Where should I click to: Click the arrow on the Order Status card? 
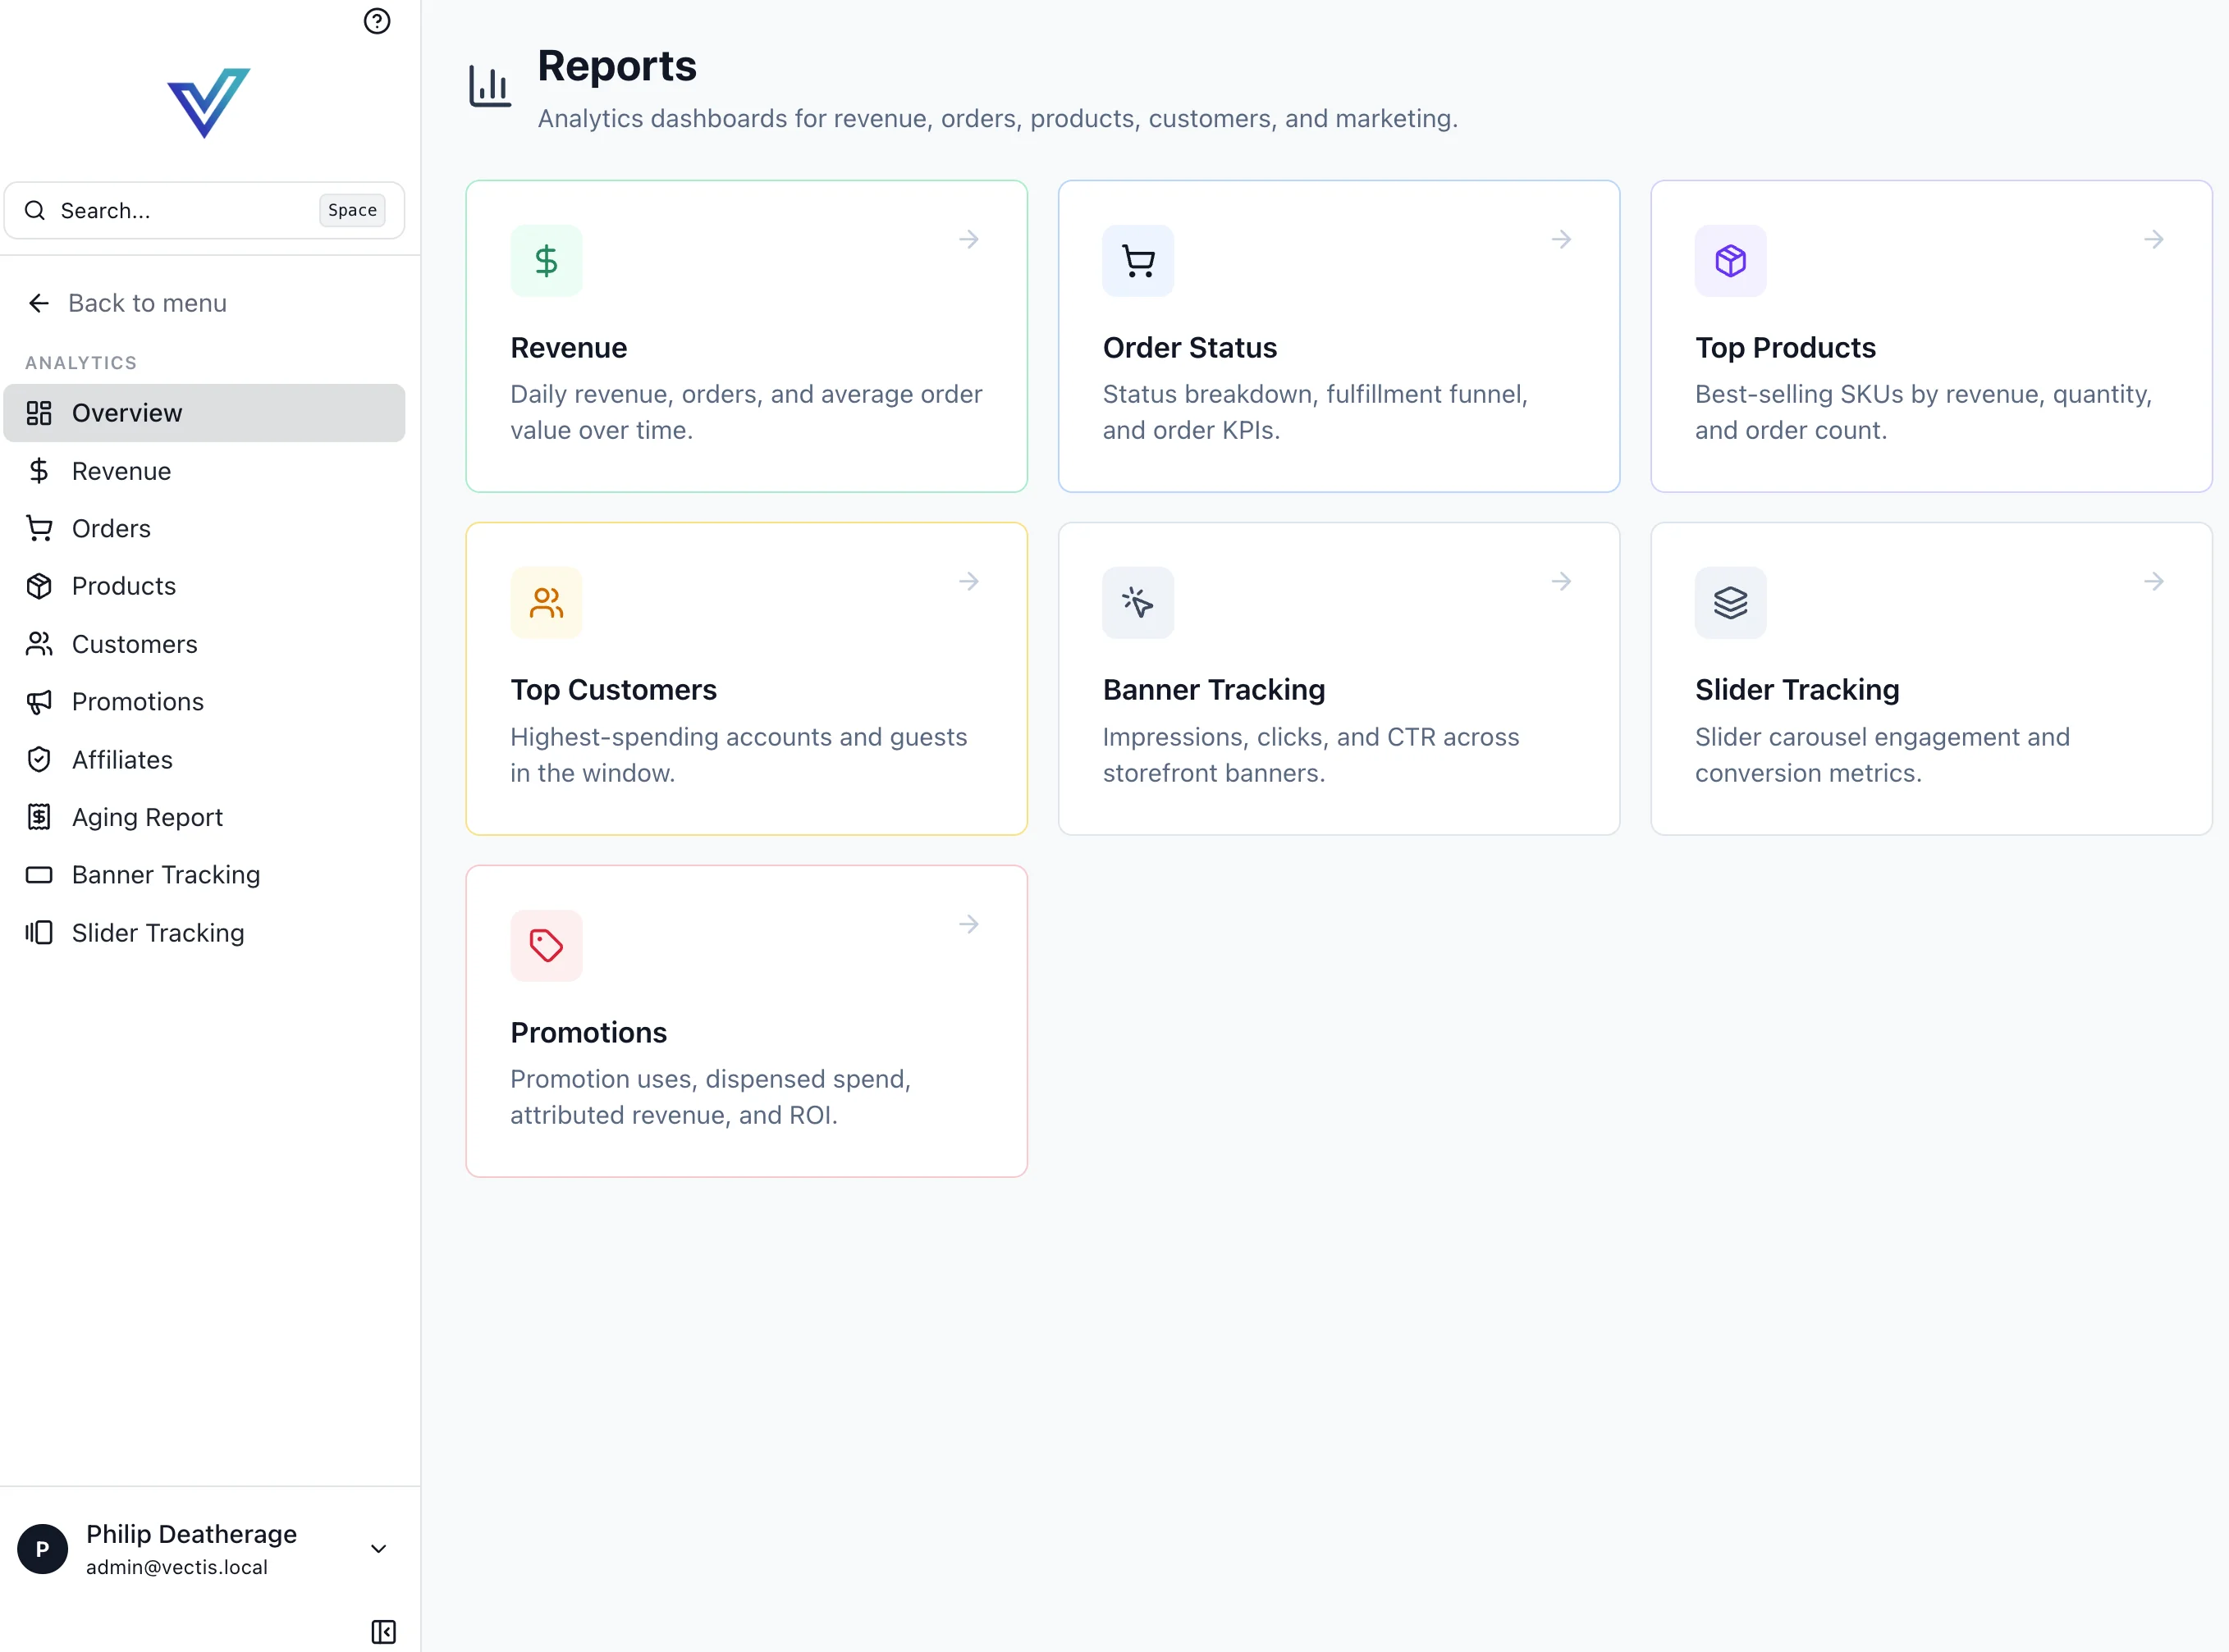point(1562,239)
